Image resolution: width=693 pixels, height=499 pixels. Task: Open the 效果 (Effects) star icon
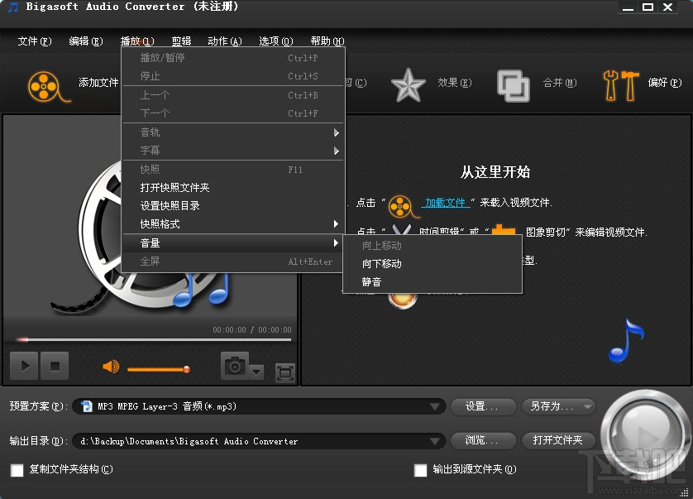point(408,83)
